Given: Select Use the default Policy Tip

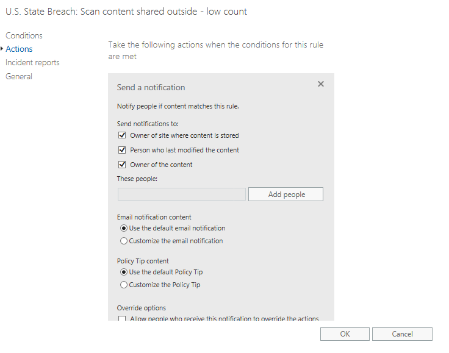Looking at the screenshot, I should [124, 272].
